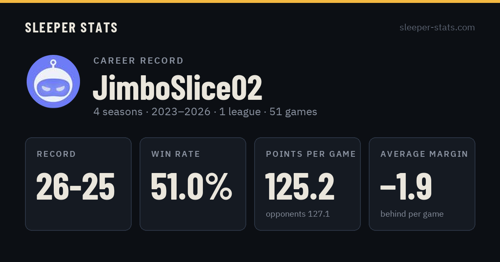Open the Points Per Game card
Viewport: 500px width, 262px height.
coord(307,184)
